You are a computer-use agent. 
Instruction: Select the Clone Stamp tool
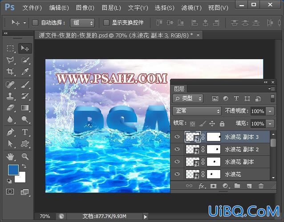[10, 96]
